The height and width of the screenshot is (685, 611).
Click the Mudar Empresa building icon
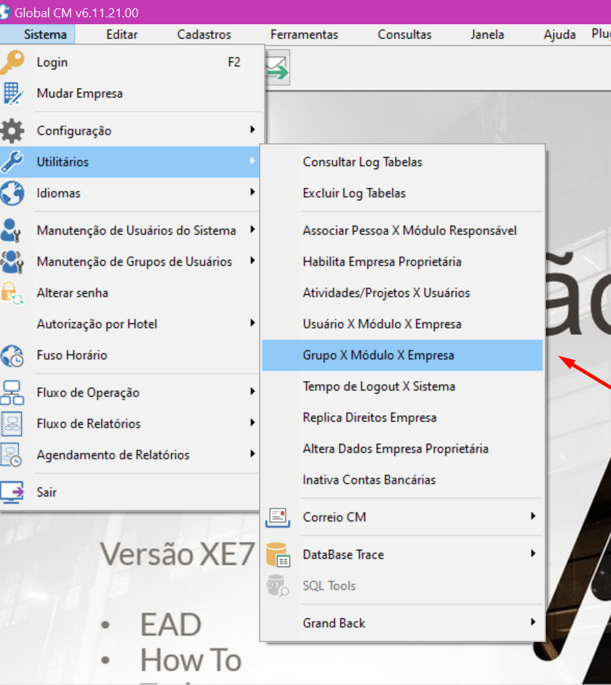click(12, 94)
